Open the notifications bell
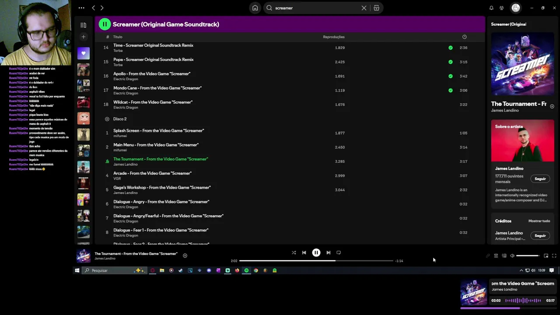The height and width of the screenshot is (315, 560). (491, 8)
